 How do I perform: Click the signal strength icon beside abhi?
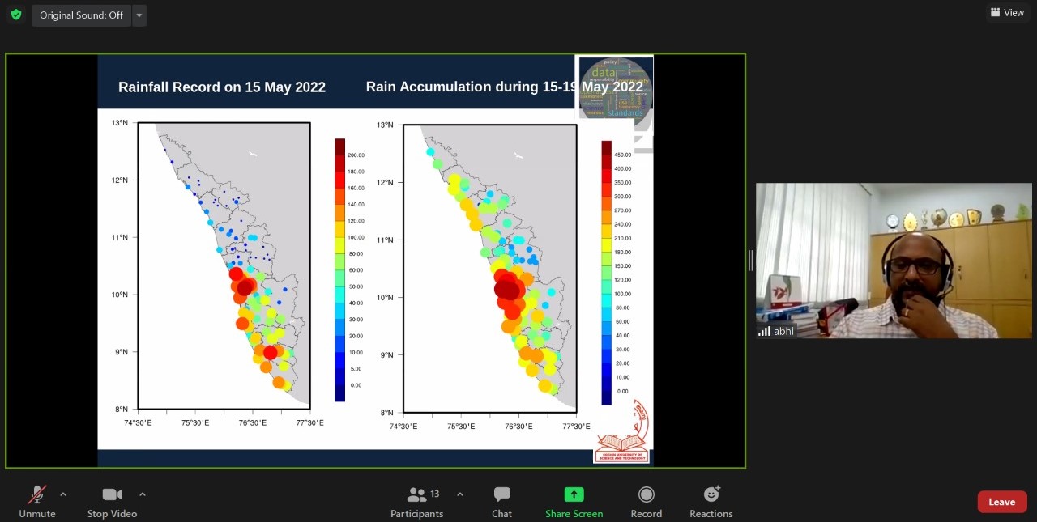pos(764,331)
